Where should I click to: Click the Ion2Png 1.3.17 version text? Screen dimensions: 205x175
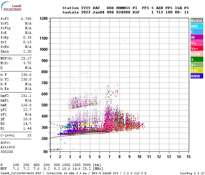[192, 173]
